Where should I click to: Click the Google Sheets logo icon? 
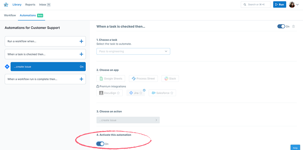coord(101,79)
